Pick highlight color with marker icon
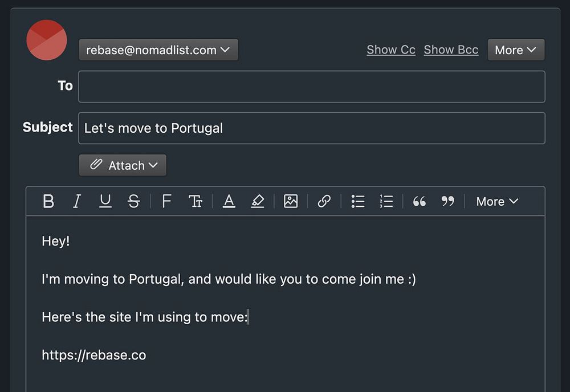 pyautogui.click(x=258, y=201)
